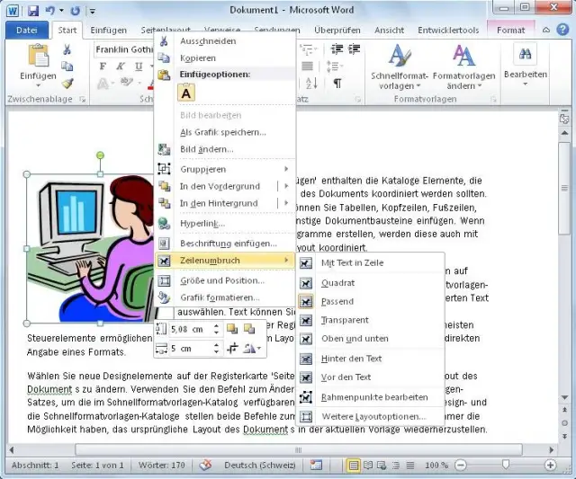Screen dimensions: 576x479
Task: Choose Transparent wrapping option
Action: click(x=370, y=320)
